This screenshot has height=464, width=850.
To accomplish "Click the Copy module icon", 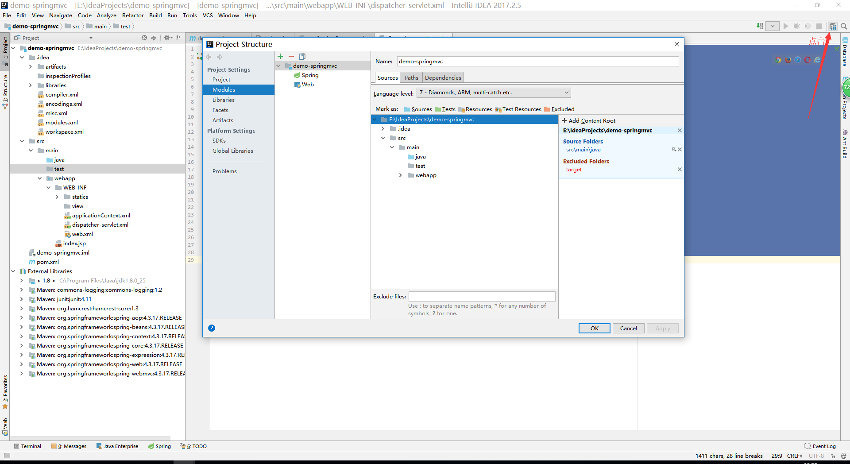I will click(x=302, y=56).
